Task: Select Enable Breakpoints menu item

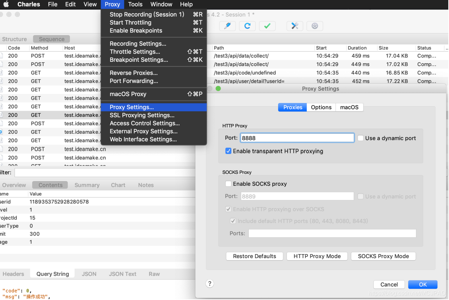Action: 154,31
